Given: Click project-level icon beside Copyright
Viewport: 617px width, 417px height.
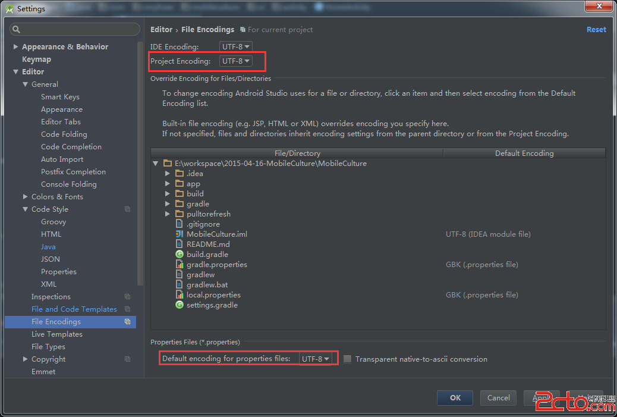Looking at the screenshot, I should click(x=127, y=359).
